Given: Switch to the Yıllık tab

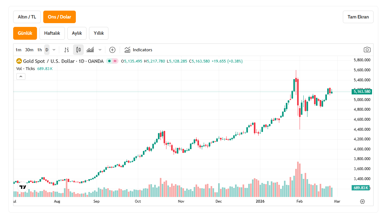Looking at the screenshot, I should click(99, 33).
